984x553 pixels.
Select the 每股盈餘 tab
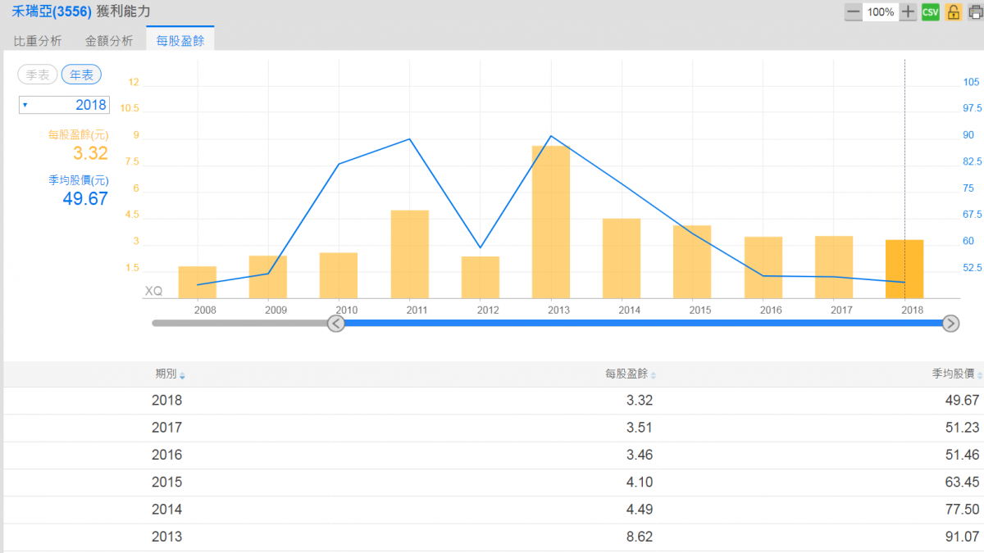180,39
